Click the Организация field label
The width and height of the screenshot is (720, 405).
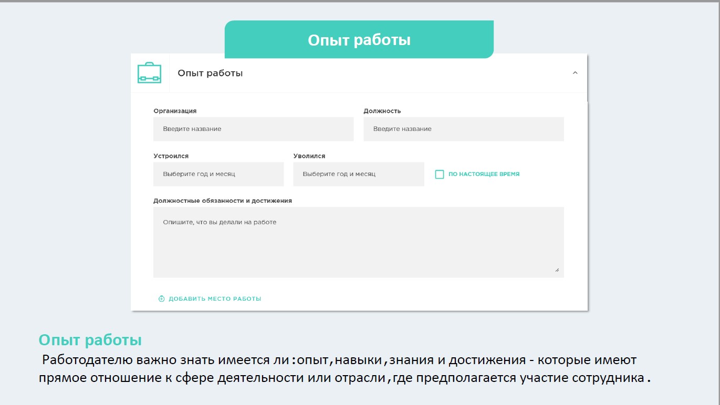click(175, 111)
